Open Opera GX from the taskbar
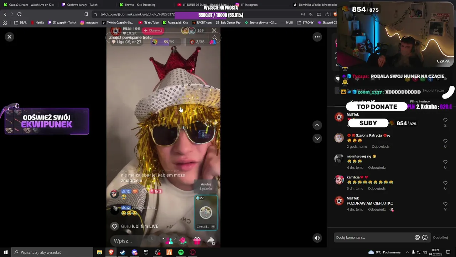This screenshot has width=456, height=257. pos(193,252)
